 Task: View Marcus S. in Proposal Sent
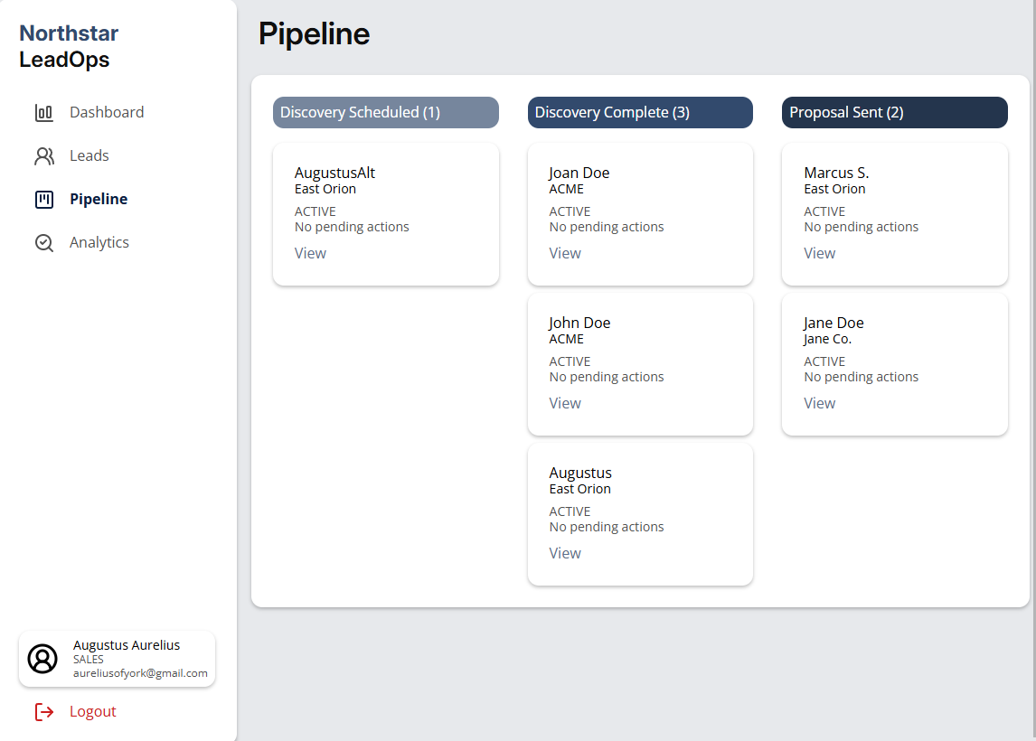point(819,253)
